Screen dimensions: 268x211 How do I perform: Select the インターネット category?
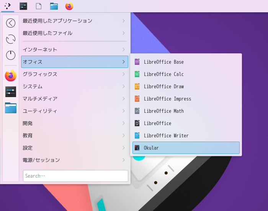pyautogui.click(x=75, y=49)
